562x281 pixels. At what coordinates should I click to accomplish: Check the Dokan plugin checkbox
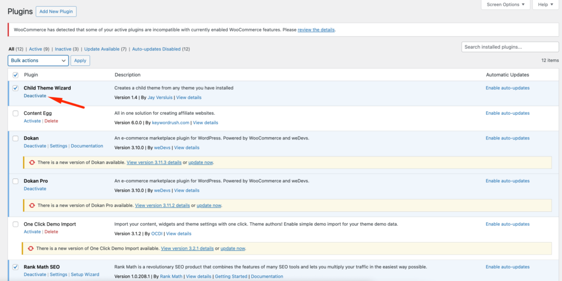pyautogui.click(x=15, y=138)
